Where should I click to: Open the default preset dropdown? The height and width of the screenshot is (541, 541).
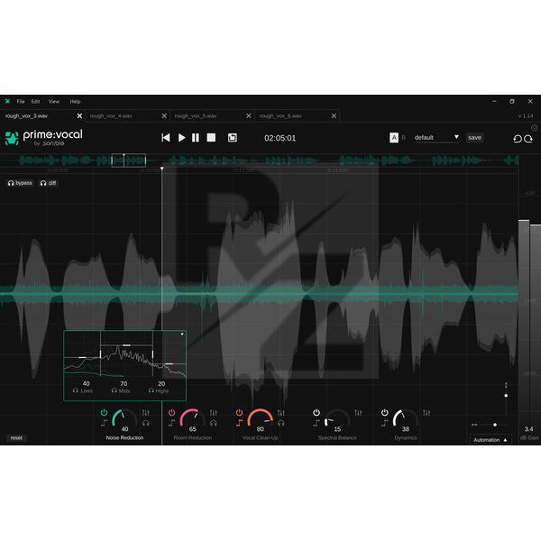click(436, 138)
